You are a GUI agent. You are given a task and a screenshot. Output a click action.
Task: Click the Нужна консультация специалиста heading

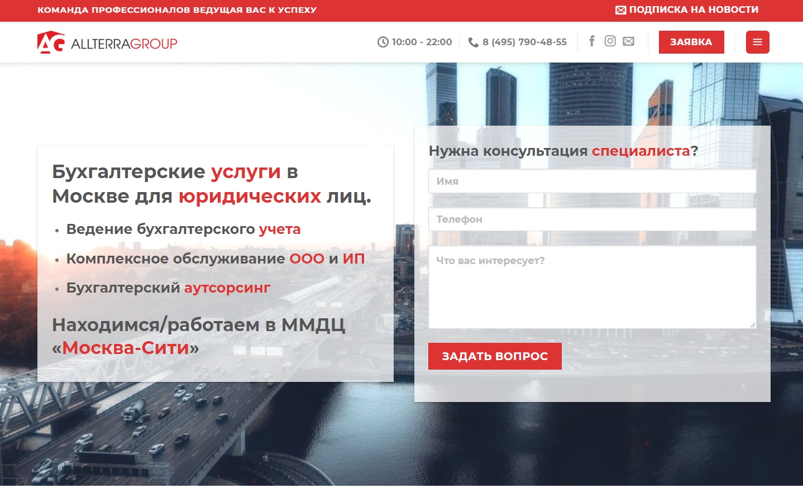click(x=563, y=151)
